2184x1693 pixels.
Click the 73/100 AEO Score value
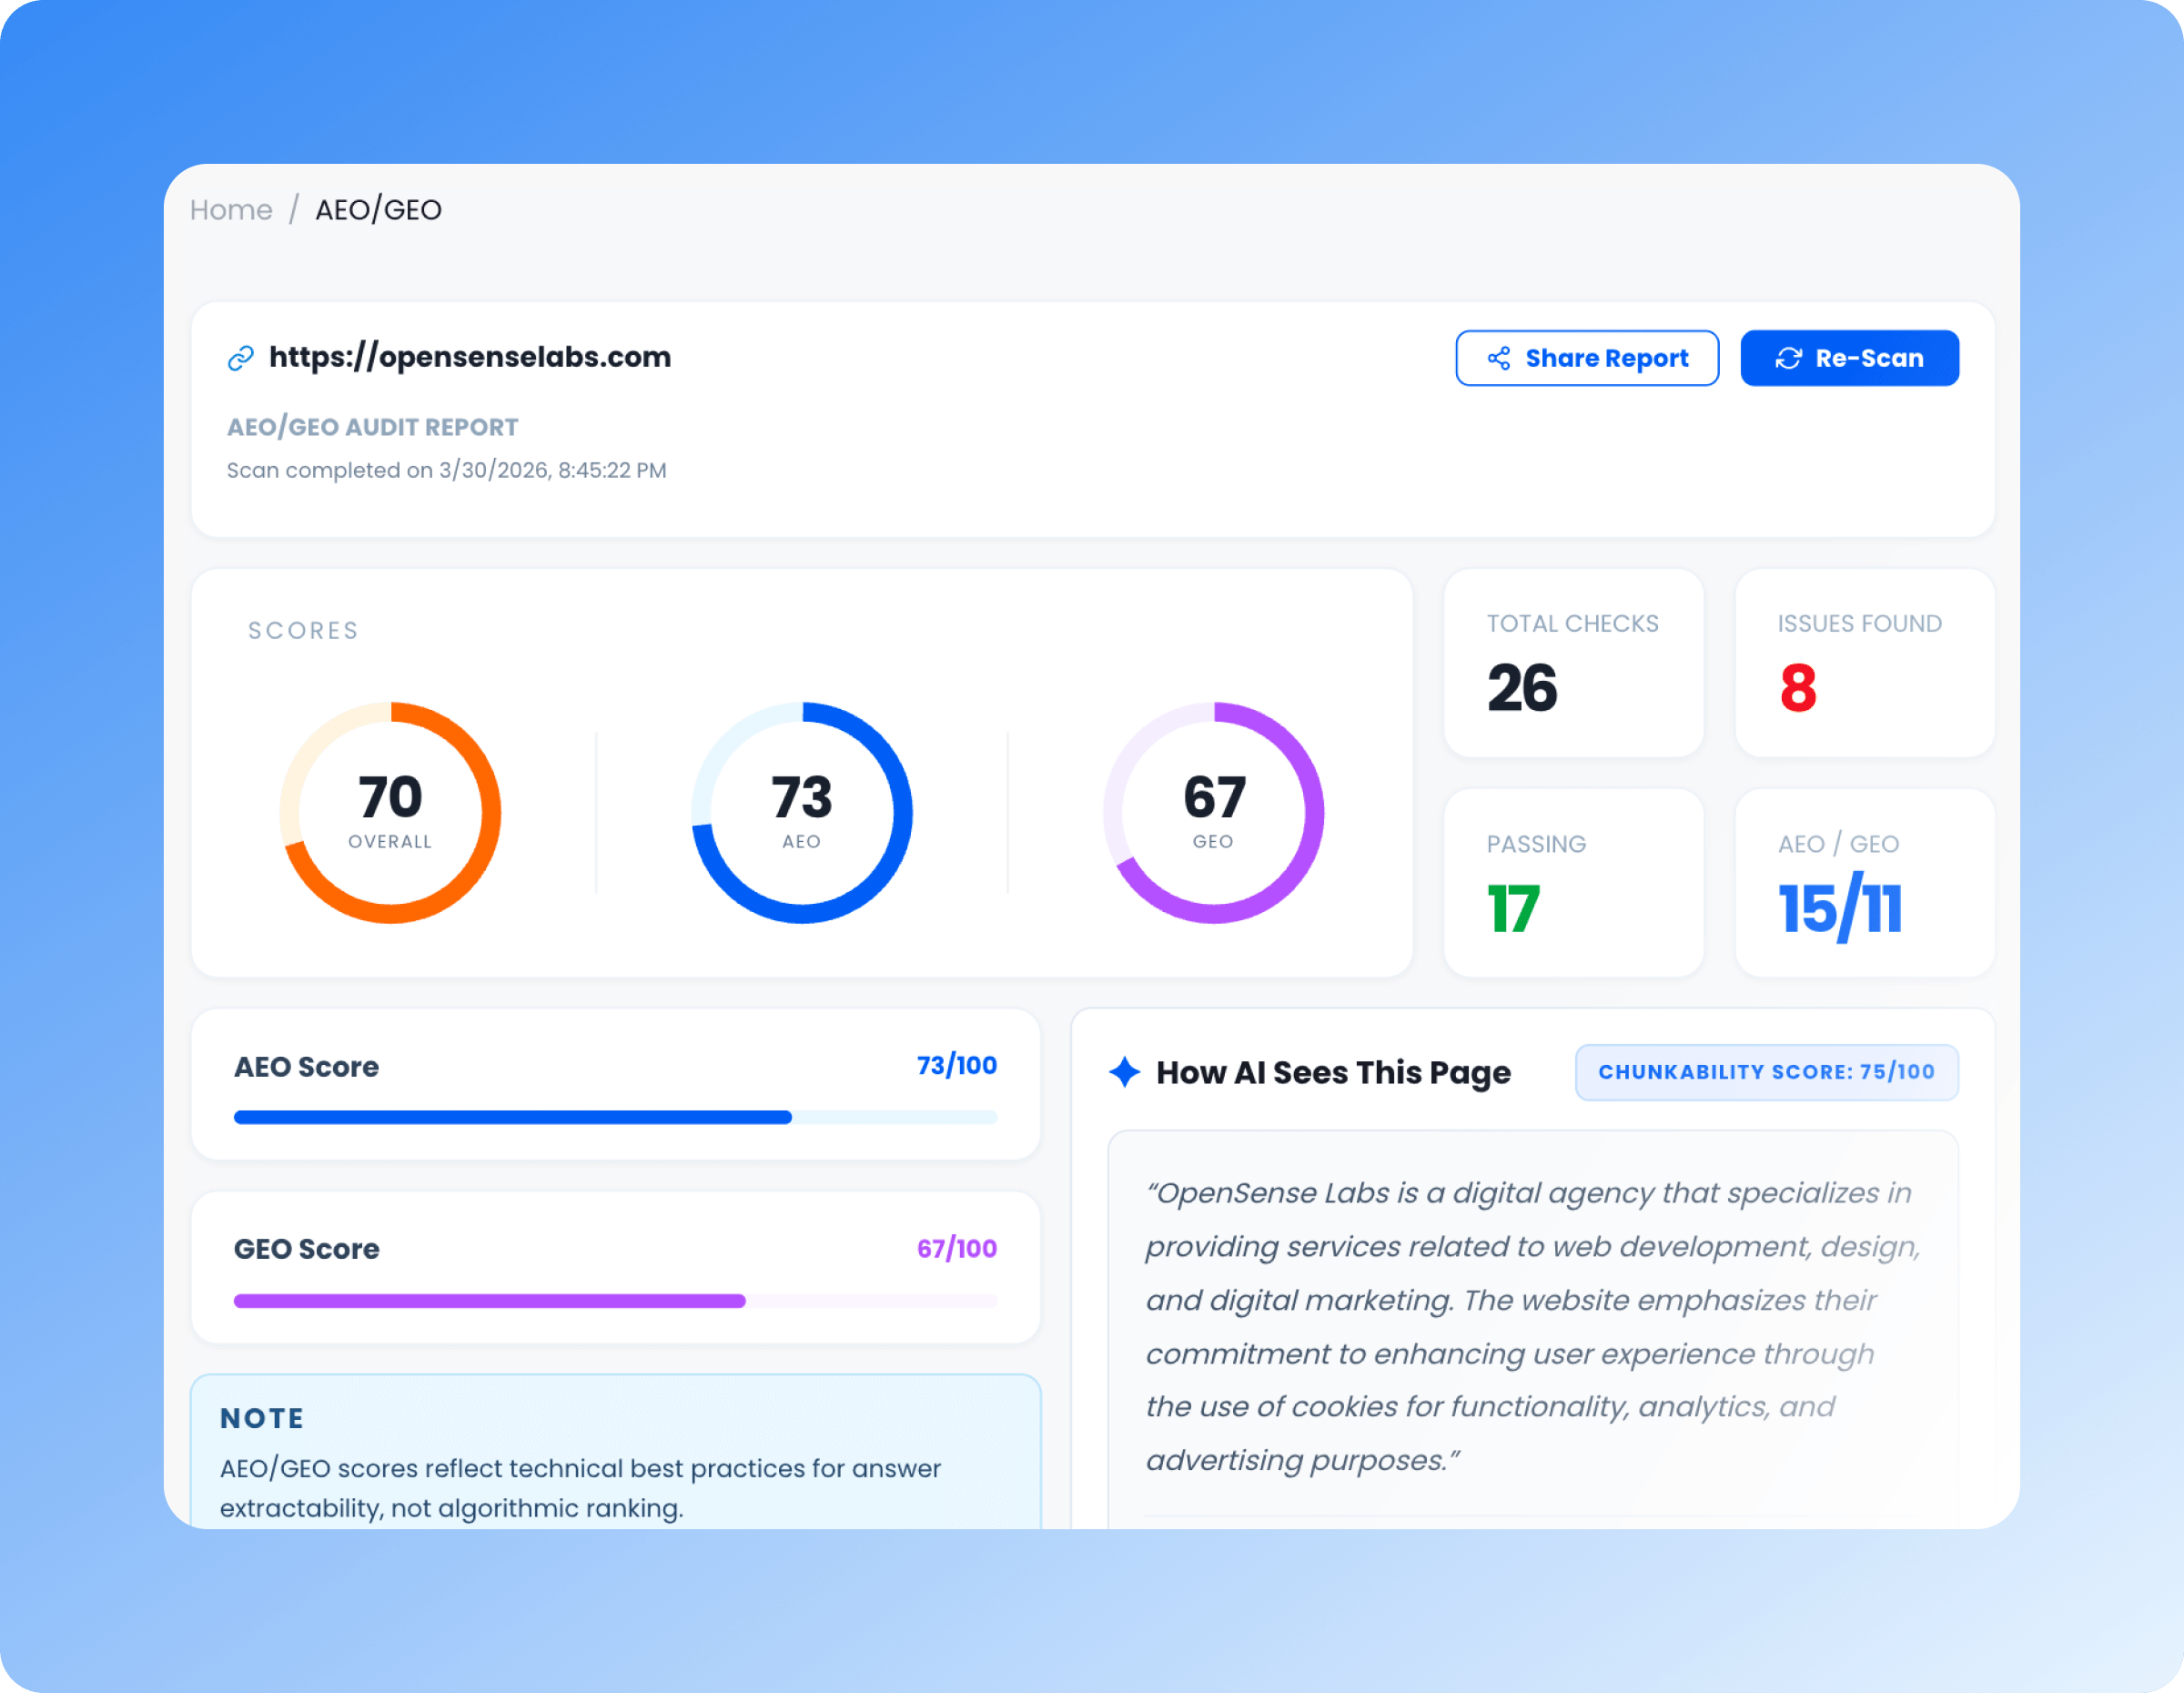(x=957, y=1066)
